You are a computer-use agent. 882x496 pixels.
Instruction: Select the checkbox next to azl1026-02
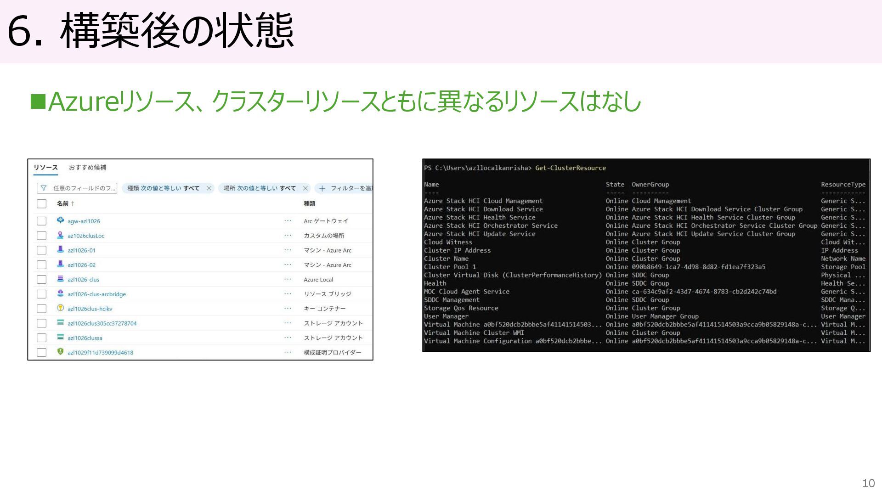coord(42,265)
